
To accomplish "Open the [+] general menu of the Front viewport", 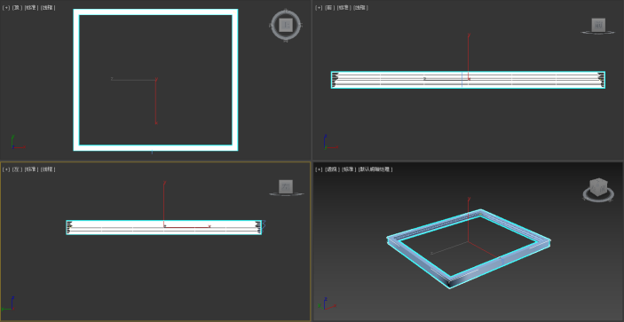I will click(x=320, y=8).
